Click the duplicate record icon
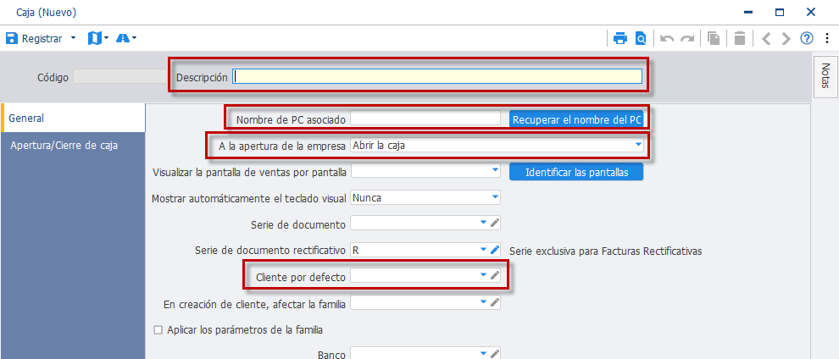 point(714,38)
